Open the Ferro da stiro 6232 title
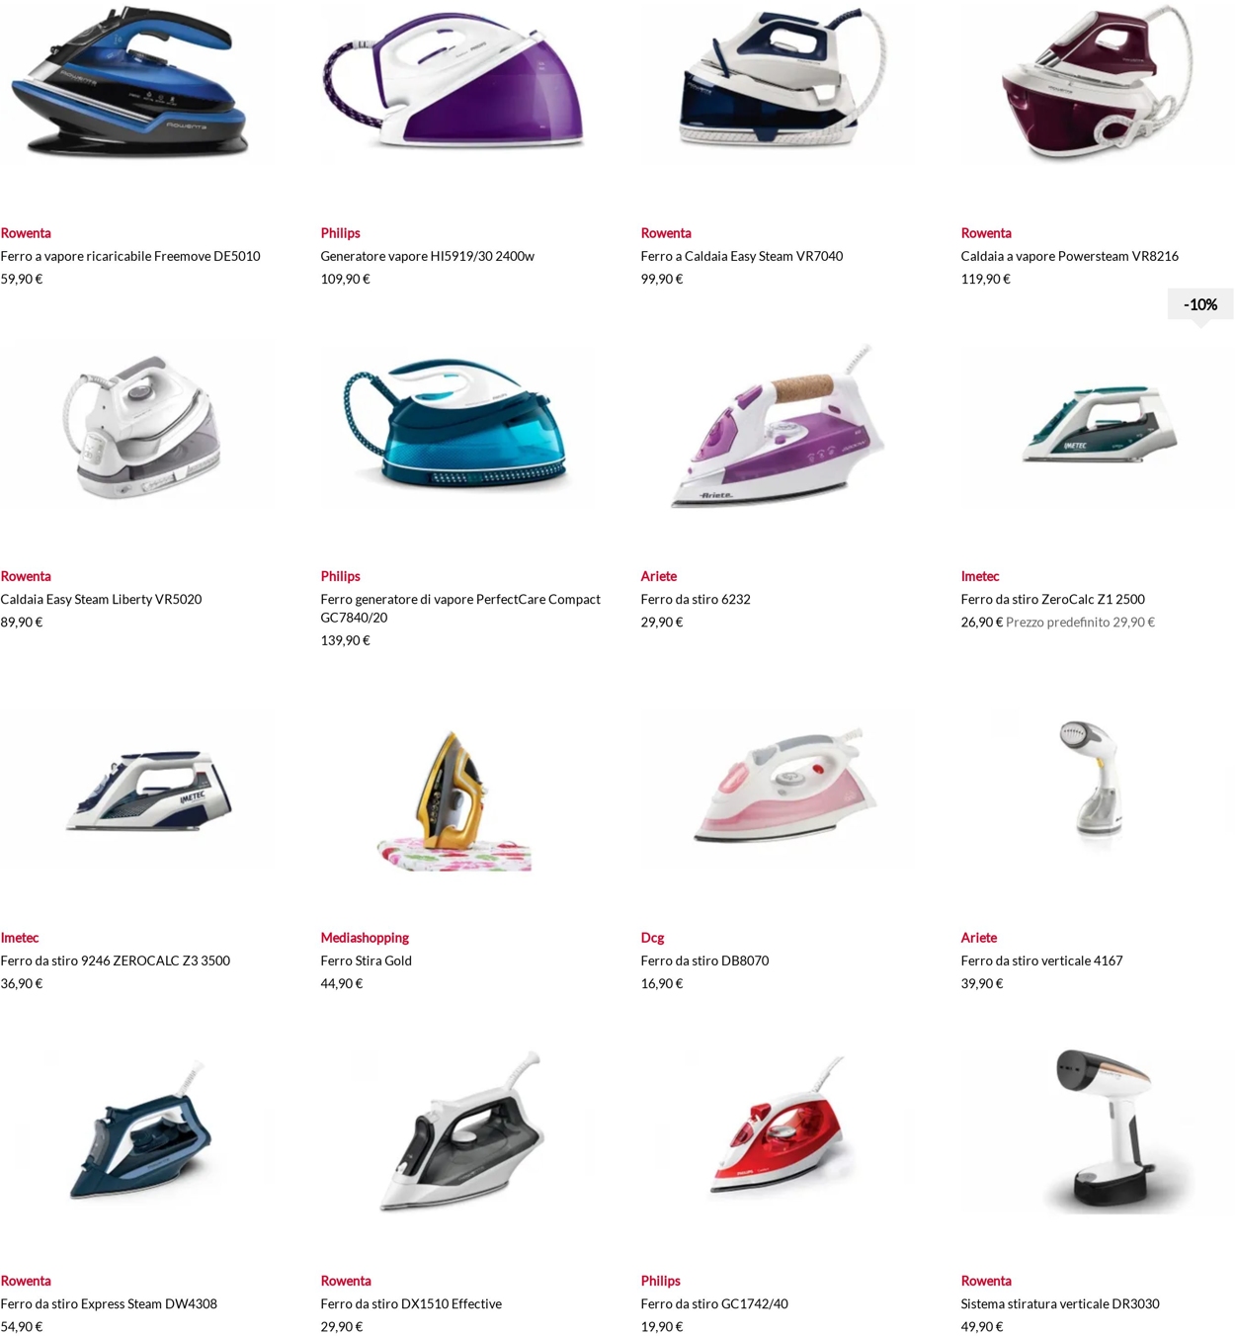The width and height of the screenshot is (1235, 1336). [696, 599]
